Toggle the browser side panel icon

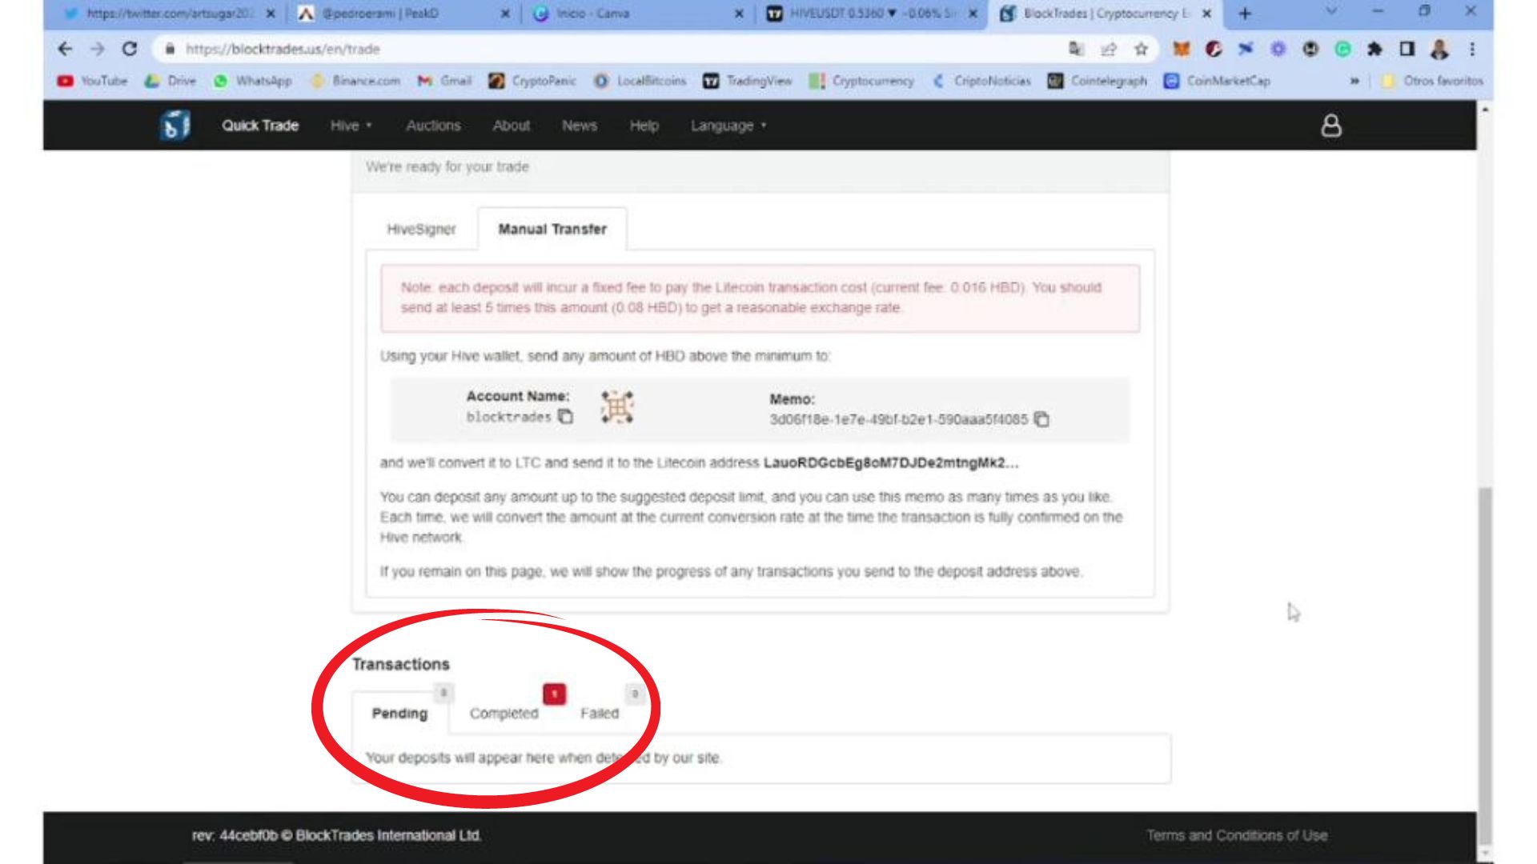[x=1407, y=49]
